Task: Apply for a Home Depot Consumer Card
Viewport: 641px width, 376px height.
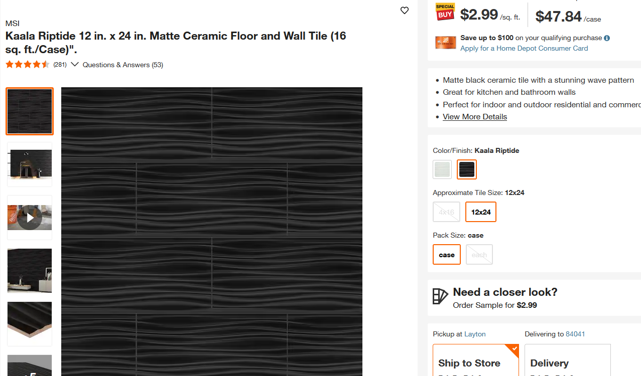Action: pyautogui.click(x=524, y=48)
